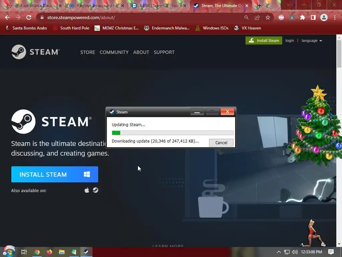Open VX Heaven bookmark
The width and height of the screenshot is (342, 257).
(x=247, y=28)
